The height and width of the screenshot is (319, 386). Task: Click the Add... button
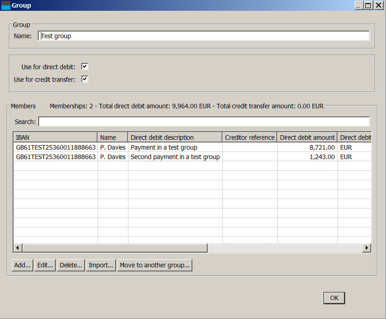coord(22,265)
